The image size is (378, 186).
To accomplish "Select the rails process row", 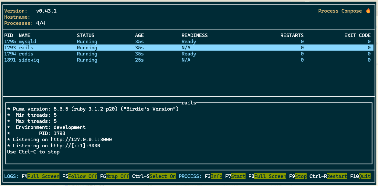I will click(x=189, y=48).
